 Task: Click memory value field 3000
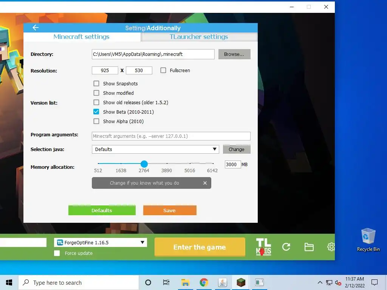233,165
